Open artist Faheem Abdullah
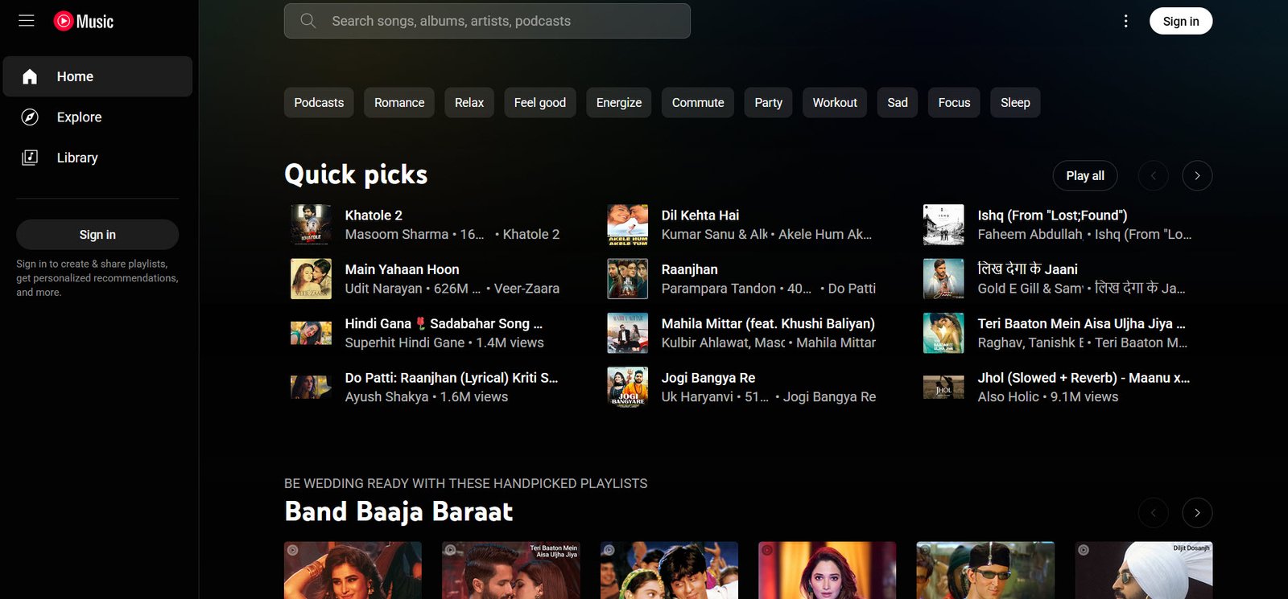This screenshot has height=599, width=1288. [1030, 235]
